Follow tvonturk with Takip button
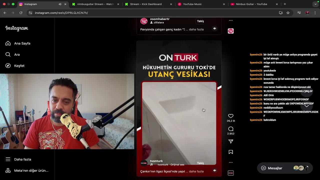The height and width of the screenshot is (180, 320). [200, 163]
